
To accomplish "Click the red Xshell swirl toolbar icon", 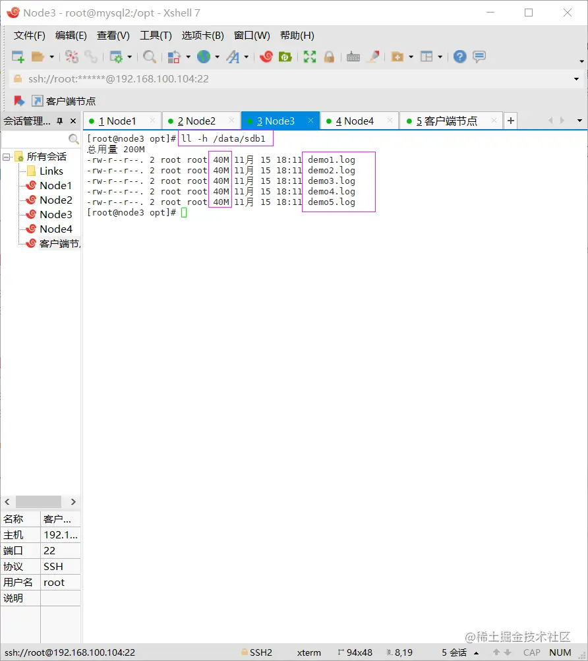I will click(x=266, y=57).
